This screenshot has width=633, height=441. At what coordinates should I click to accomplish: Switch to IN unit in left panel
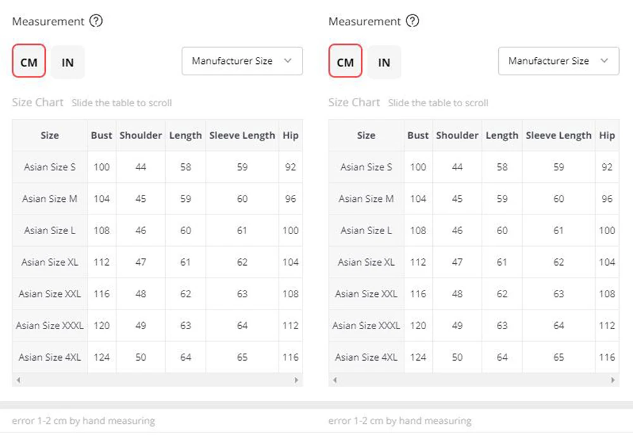[68, 62]
